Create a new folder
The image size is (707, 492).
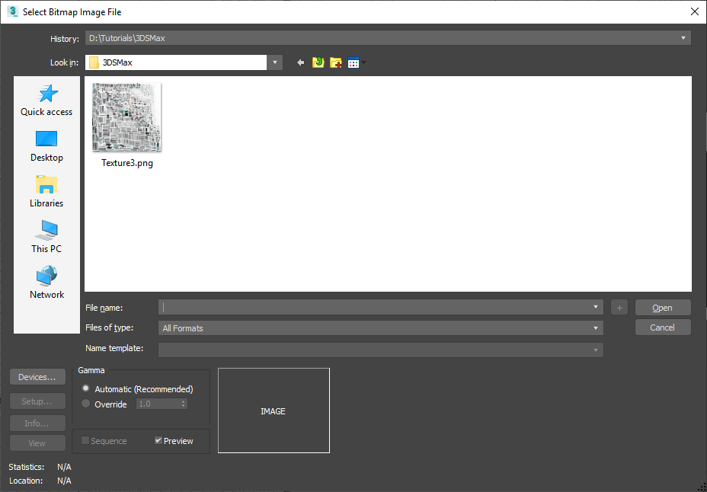pos(336,62)
